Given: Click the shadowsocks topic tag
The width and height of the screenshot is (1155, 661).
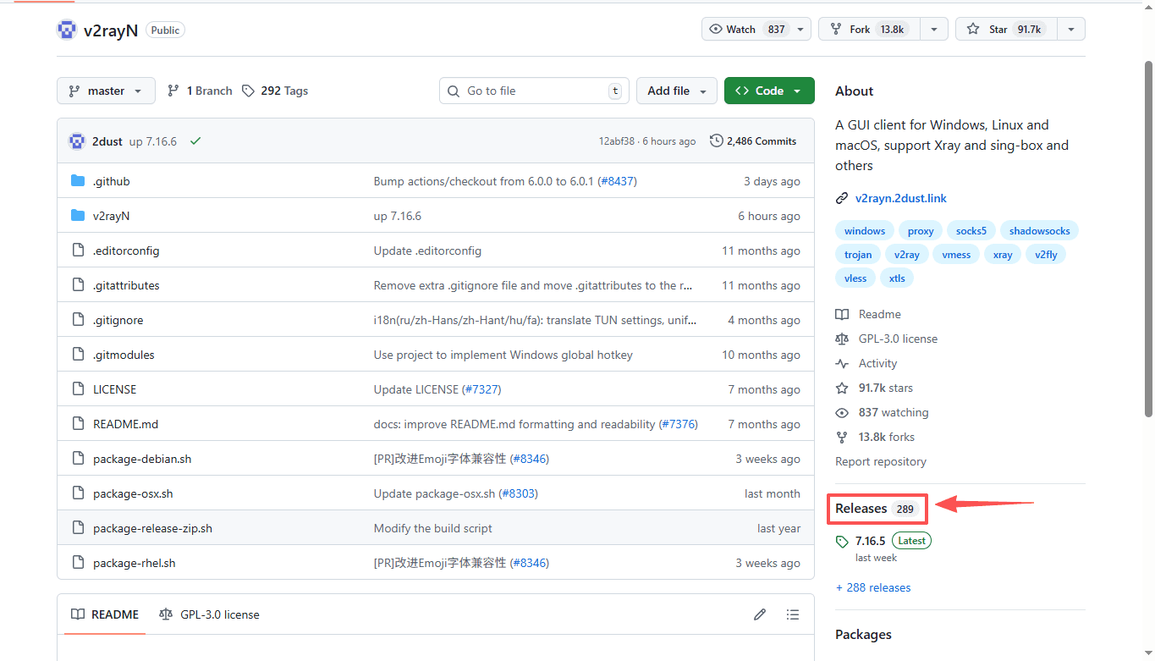Looking at the screenshot, I should click(x=1039, y=231).
